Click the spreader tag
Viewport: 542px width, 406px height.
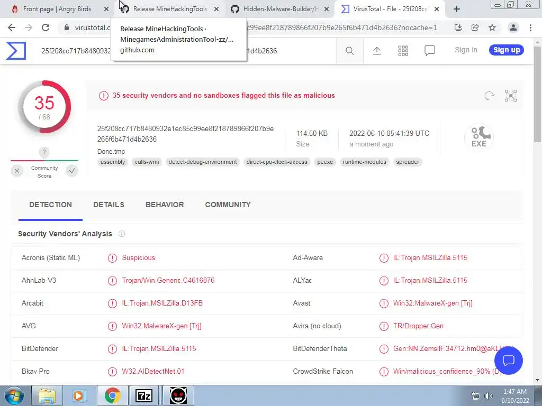(408, 162)
